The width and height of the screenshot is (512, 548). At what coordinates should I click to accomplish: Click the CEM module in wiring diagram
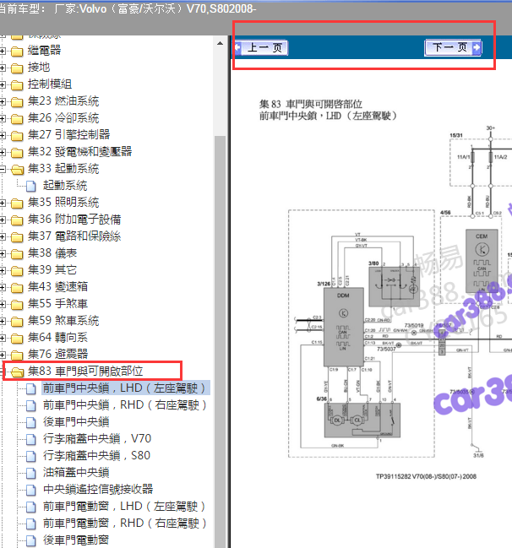click(482, 261)
